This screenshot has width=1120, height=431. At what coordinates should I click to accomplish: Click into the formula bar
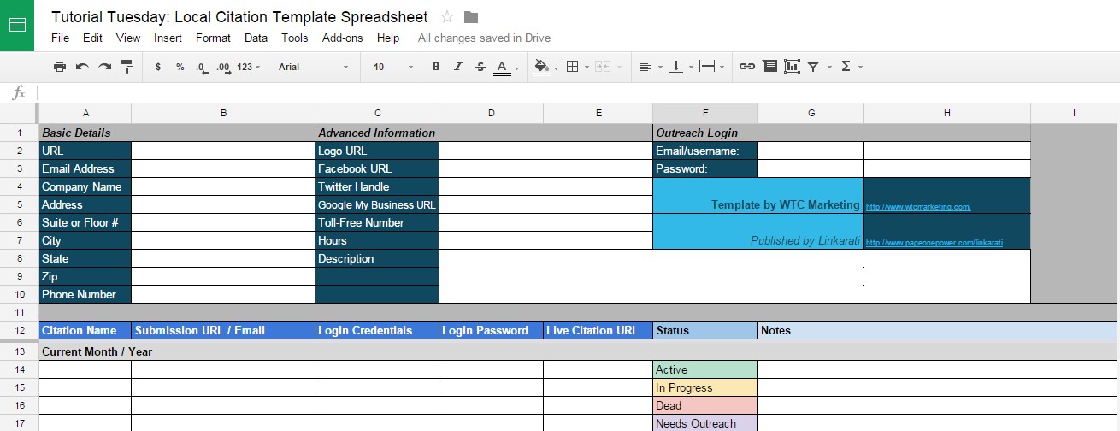[577, 92]
